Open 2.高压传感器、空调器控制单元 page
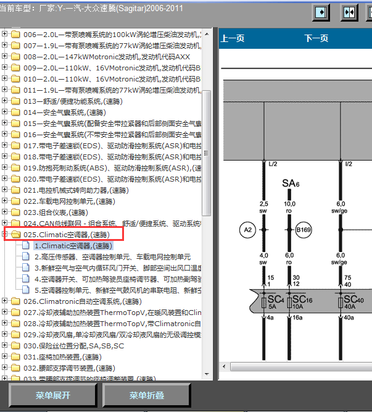Image resolution: width=372 pixels, height=412 pixels. (112, 257)
